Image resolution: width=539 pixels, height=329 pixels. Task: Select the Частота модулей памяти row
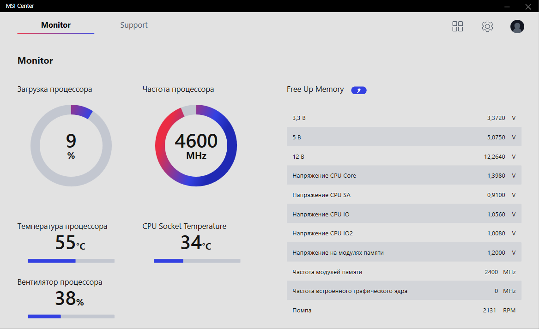point(404,272)
